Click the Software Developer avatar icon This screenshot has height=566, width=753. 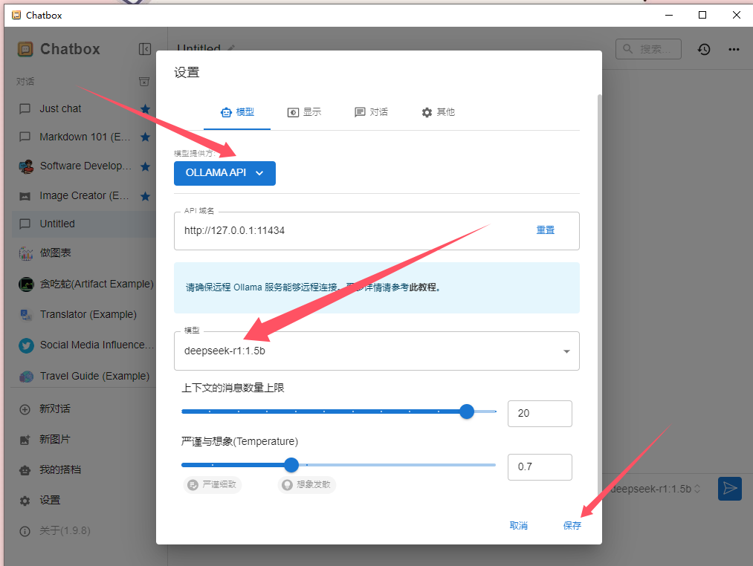pyautogui.click(x=26, y=166)
